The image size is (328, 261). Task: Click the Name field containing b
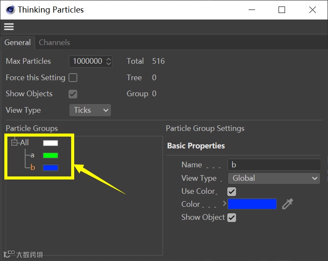274,165
